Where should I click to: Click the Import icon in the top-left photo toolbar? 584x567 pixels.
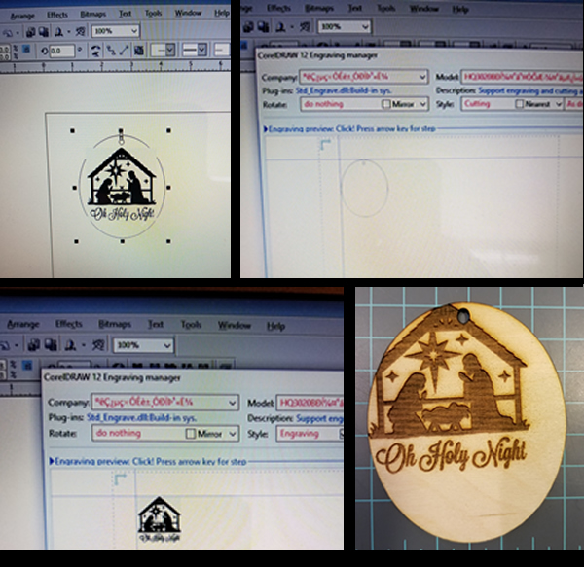point(30,32)
